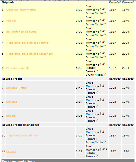Click the 2:22 duration of Le voci

click(79, 151)
